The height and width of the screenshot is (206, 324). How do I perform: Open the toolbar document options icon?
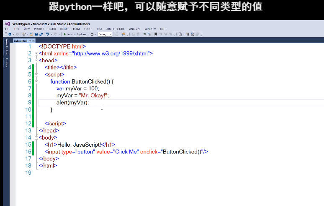[x=180, y=34]
